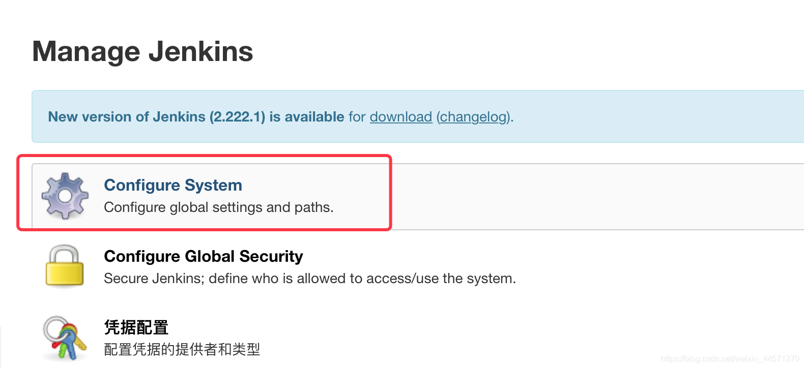Click 'Configure global settings and paths.' description
The width and height of the screenshot is (804, 368).
coord(219,207)
